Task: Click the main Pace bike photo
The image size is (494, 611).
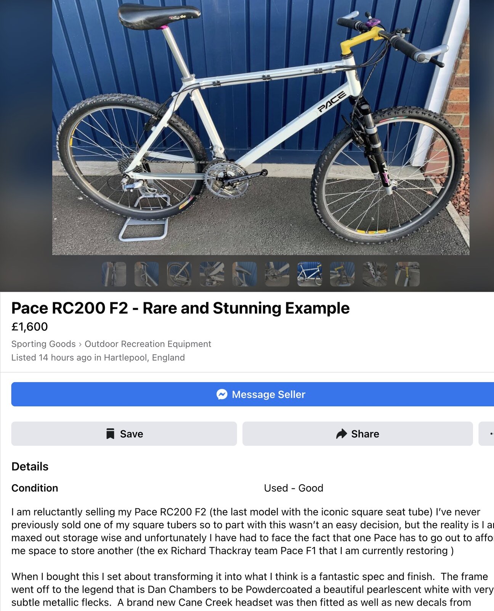Action: (261, 128)
